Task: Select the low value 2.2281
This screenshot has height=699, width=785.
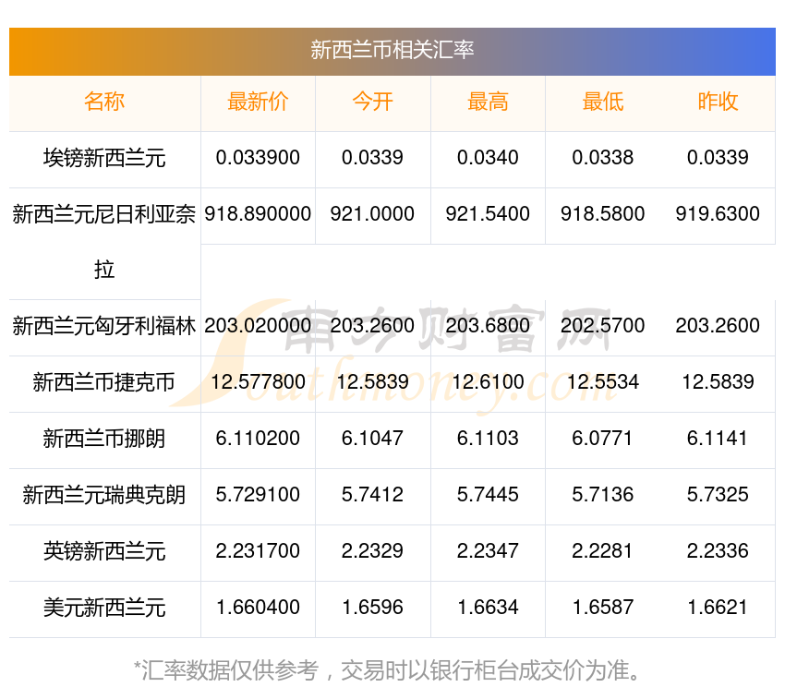Action: (x=603, y=550)
